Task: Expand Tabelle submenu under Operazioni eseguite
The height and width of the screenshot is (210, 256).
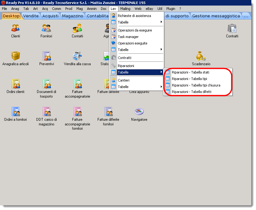Action: click(136, 49)
